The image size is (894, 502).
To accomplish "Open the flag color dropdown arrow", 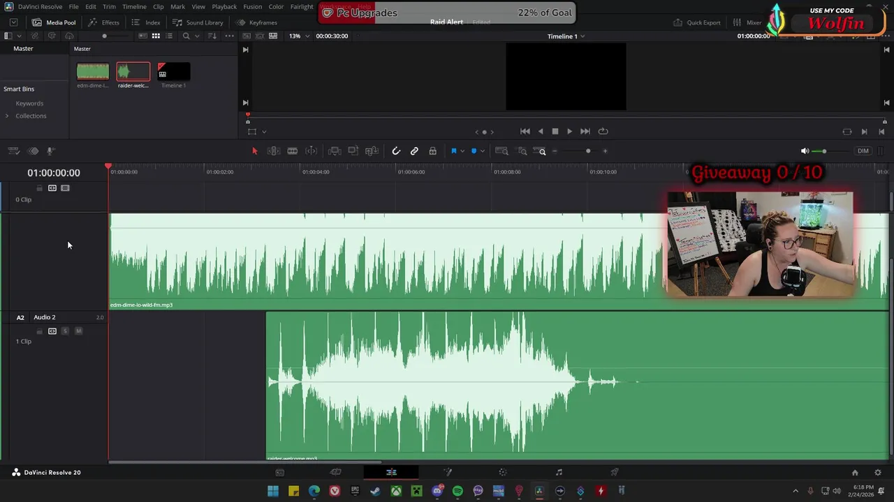I will [462, 151].
